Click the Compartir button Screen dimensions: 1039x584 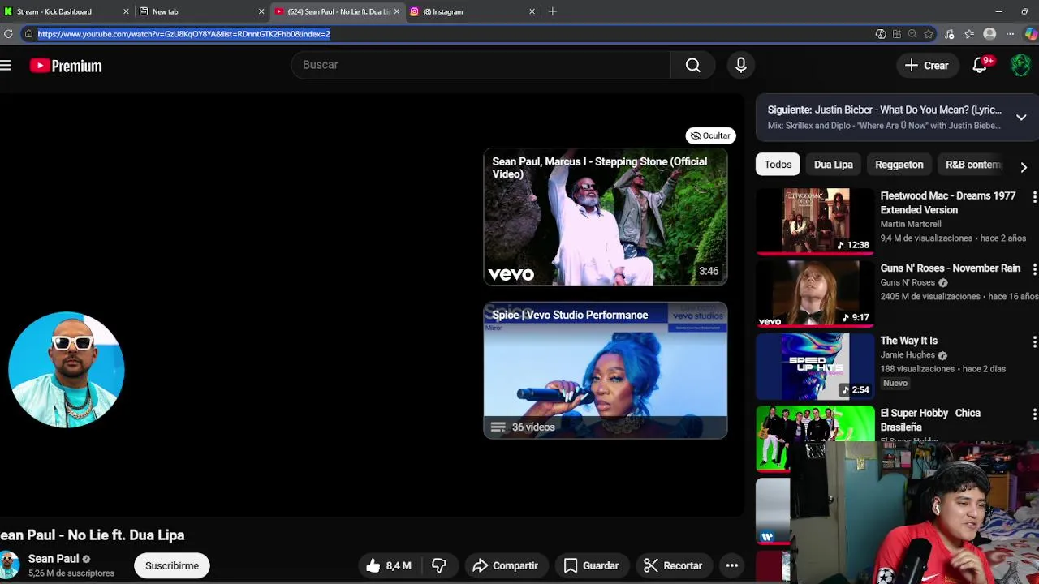click(505, 565)
